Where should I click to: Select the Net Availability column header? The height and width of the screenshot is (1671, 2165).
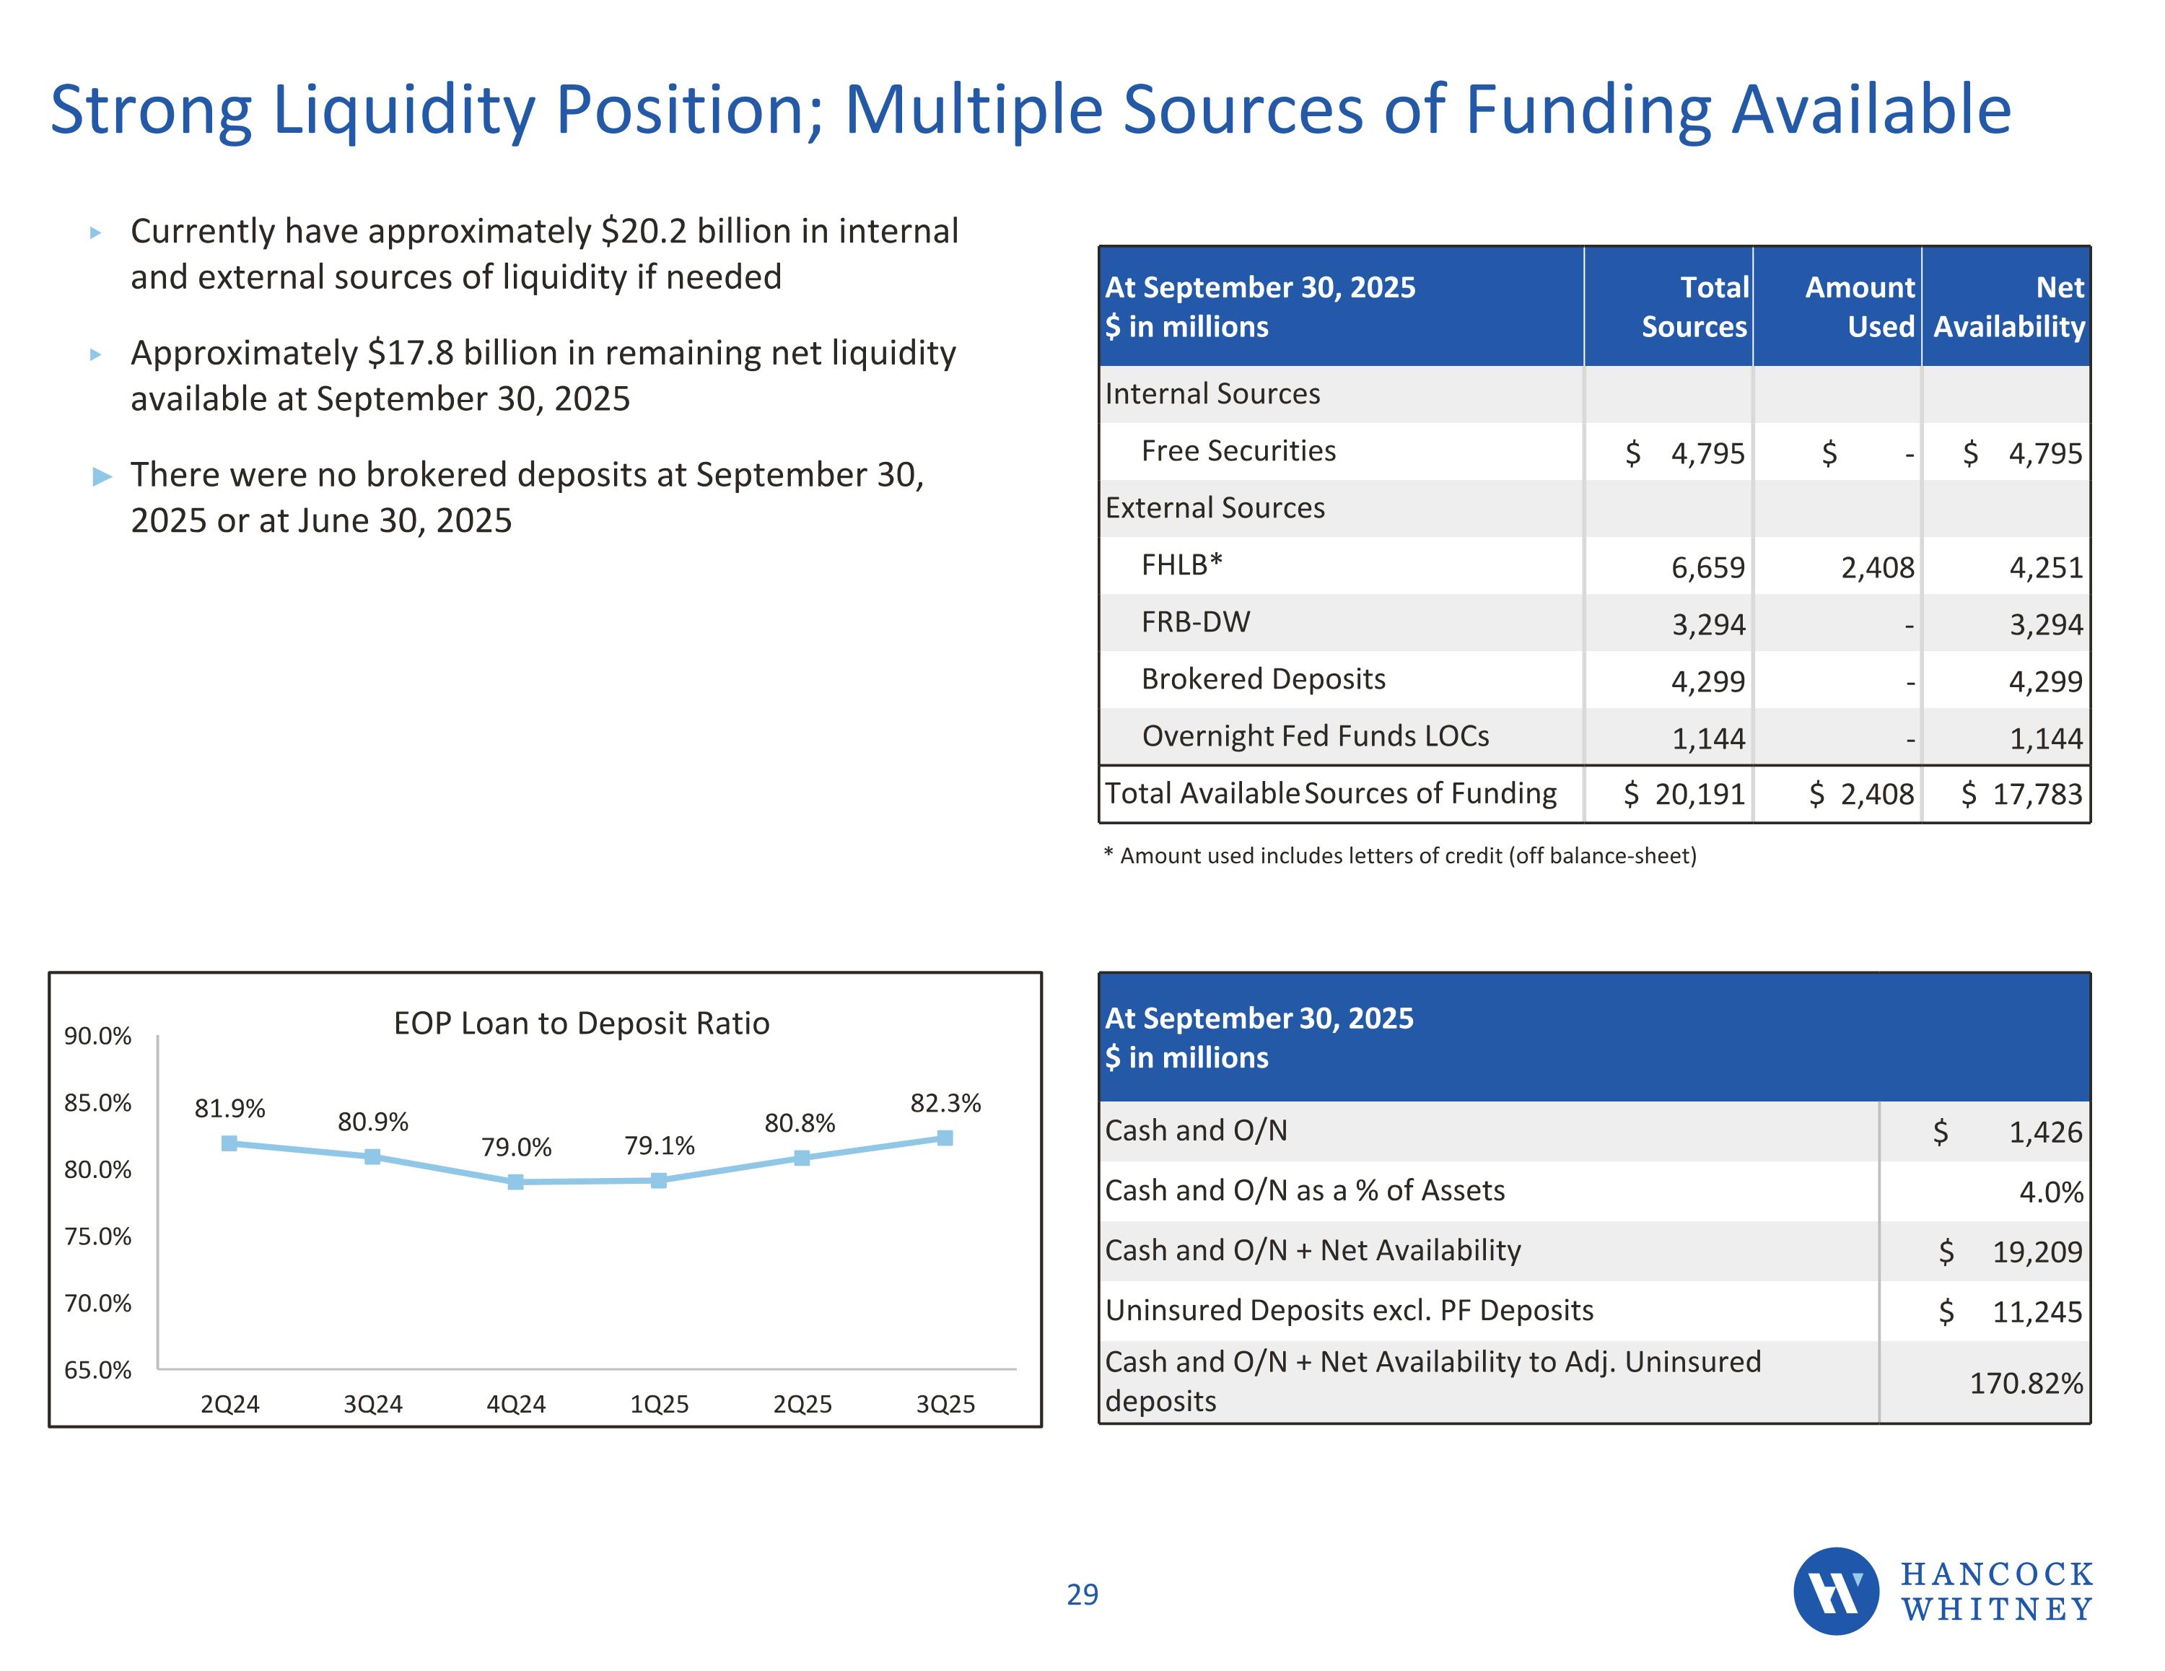[x=2008, y=307]
